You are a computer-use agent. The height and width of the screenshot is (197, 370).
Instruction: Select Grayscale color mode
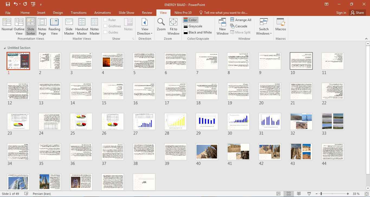(x=193, y=26)
